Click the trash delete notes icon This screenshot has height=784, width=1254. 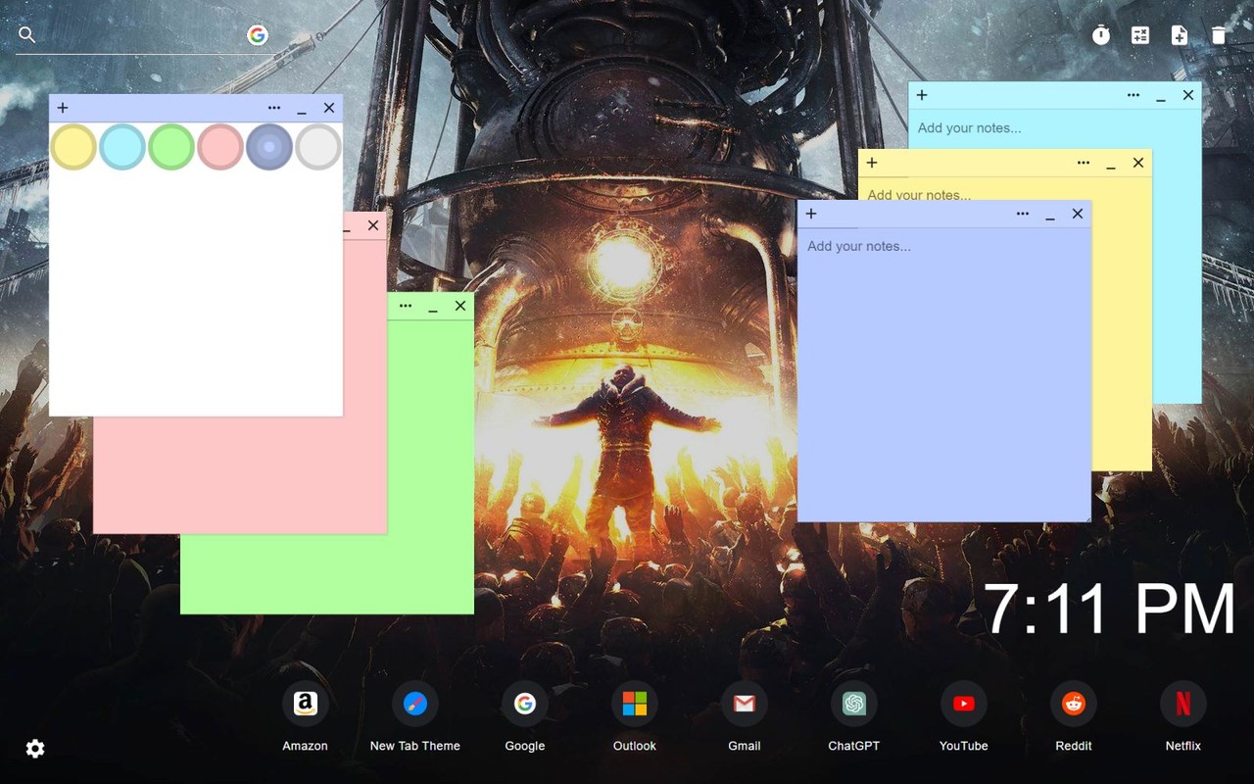pos(1219,35)
